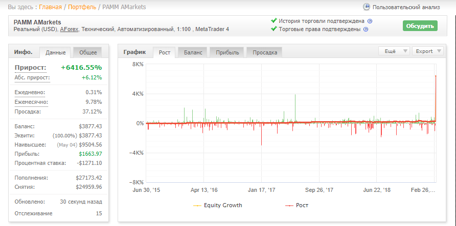Open the Ещё dropdown menu
The image size is (456, 226).
[x=394, y=51]
